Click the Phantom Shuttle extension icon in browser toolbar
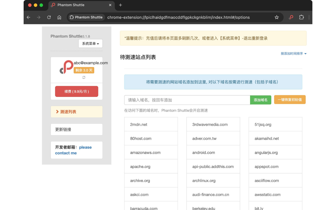 (x=291, y=17)
